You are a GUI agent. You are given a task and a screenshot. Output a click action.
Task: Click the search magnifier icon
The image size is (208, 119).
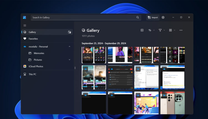tap(138, 17)
